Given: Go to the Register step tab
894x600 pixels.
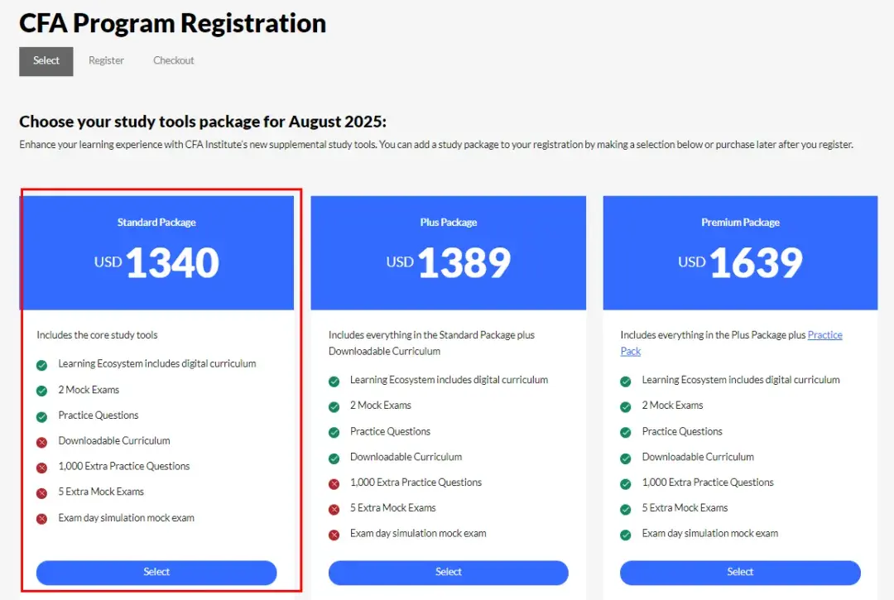Looking at the screenshot, I should (x=106, y=60).
